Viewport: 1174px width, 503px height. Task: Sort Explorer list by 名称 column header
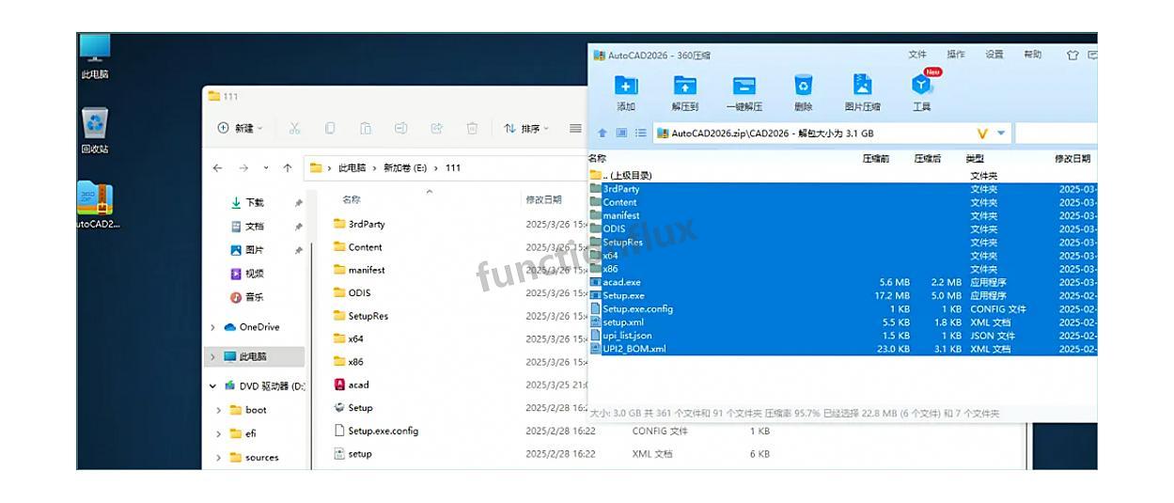tap(352, 200)
